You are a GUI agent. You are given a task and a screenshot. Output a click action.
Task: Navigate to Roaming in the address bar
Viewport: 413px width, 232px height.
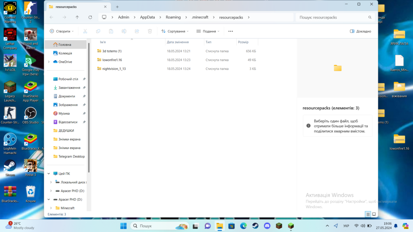click(173, 17)
